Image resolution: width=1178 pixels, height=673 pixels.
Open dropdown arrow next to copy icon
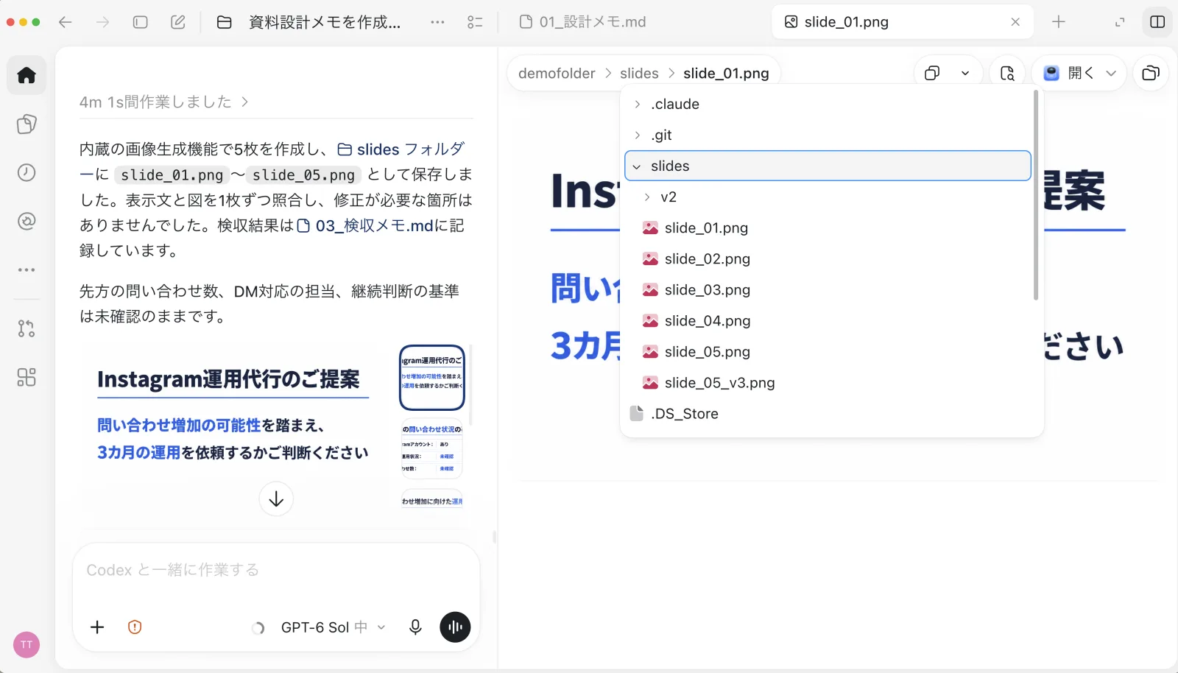coord(965,73)
